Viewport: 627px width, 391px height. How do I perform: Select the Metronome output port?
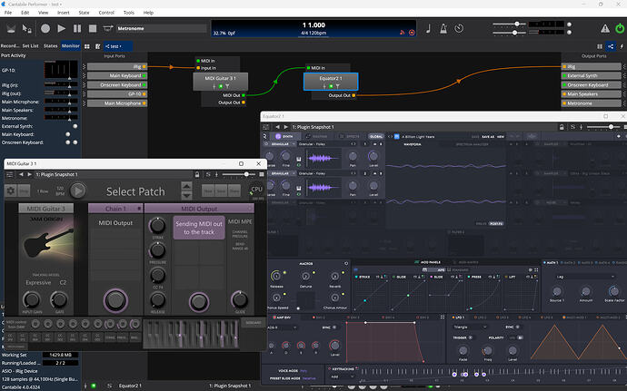592,103
